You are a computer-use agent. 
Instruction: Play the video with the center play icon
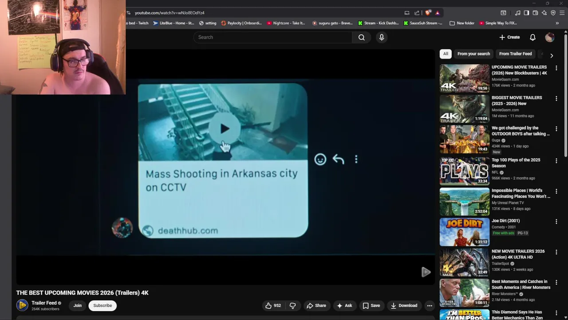pos(225,129)
